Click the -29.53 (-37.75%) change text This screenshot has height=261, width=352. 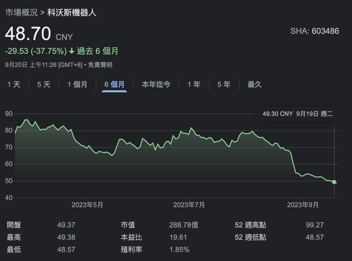36,51
